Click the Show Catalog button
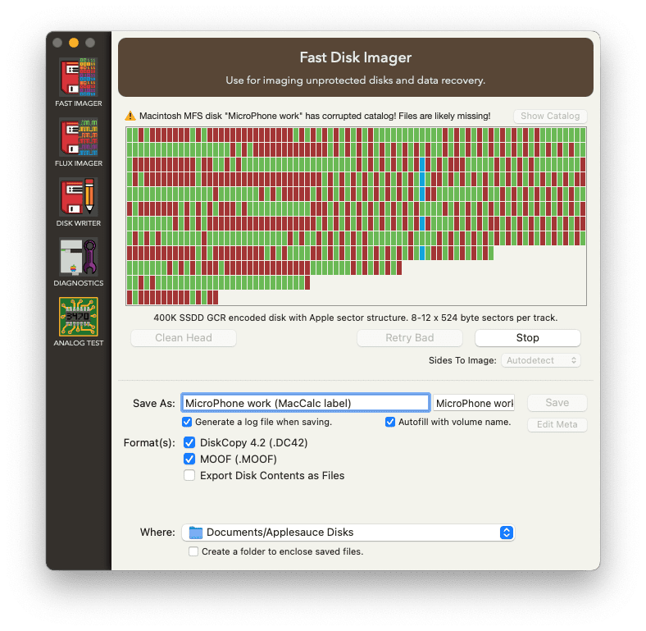 pyautogui.click(x=550, y=116)
